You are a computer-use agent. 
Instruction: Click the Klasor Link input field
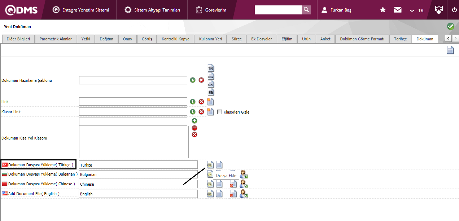click(133, 112)
